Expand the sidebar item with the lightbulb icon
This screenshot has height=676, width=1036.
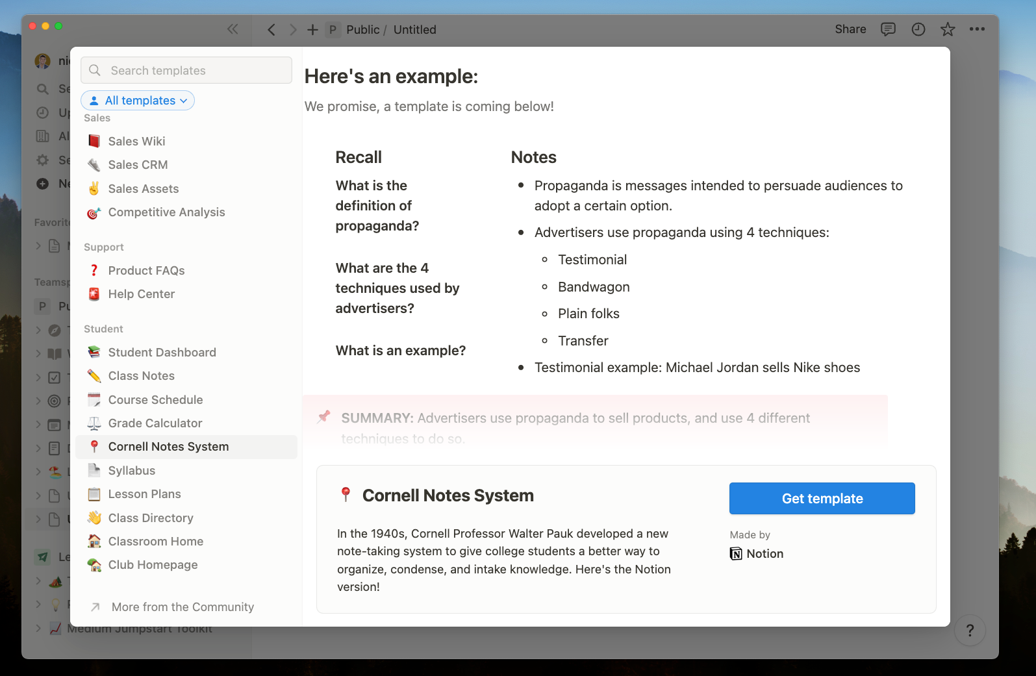coord(38,605)
